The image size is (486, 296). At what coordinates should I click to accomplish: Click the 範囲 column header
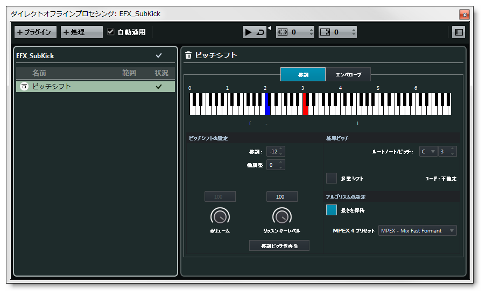click(x=129, y=73)
